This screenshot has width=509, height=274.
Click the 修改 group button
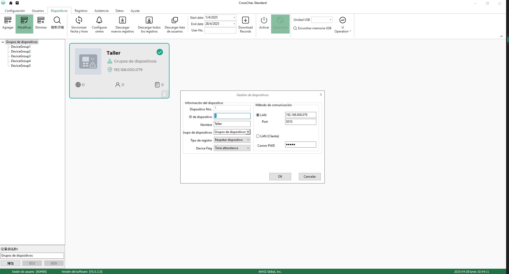click(x=32, y=263)
